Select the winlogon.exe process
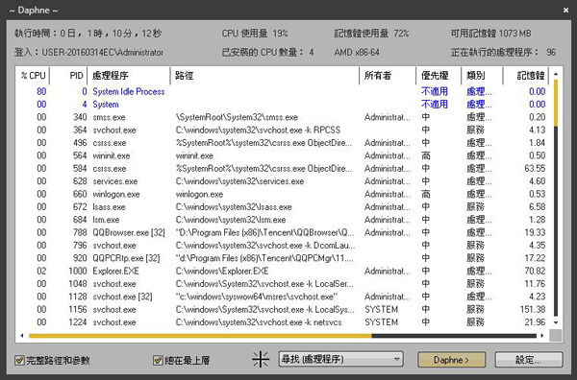Viewport: 577px width, 380px height. coord(283,194)
